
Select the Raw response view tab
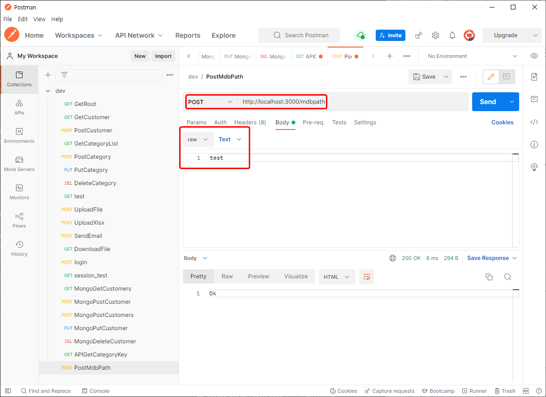[227, 276]
